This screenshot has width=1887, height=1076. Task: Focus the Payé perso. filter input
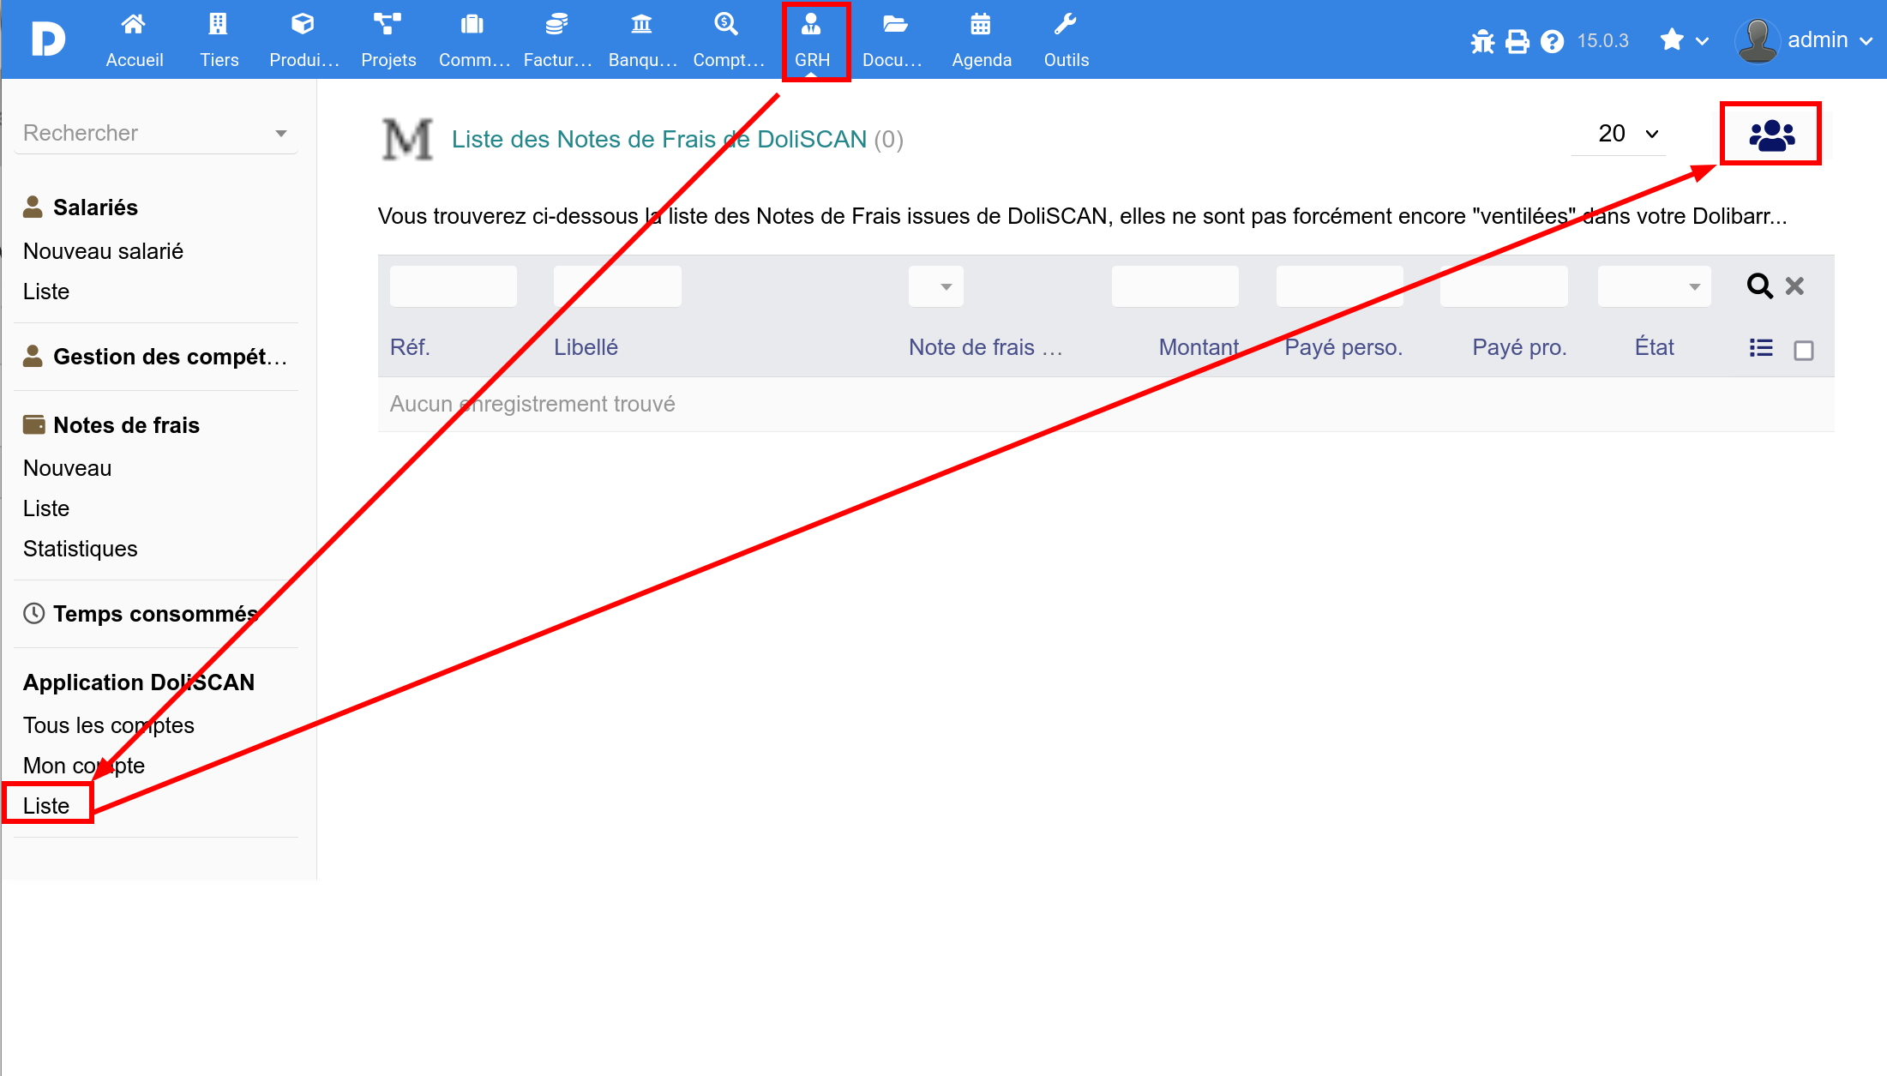pos(1340,286)
